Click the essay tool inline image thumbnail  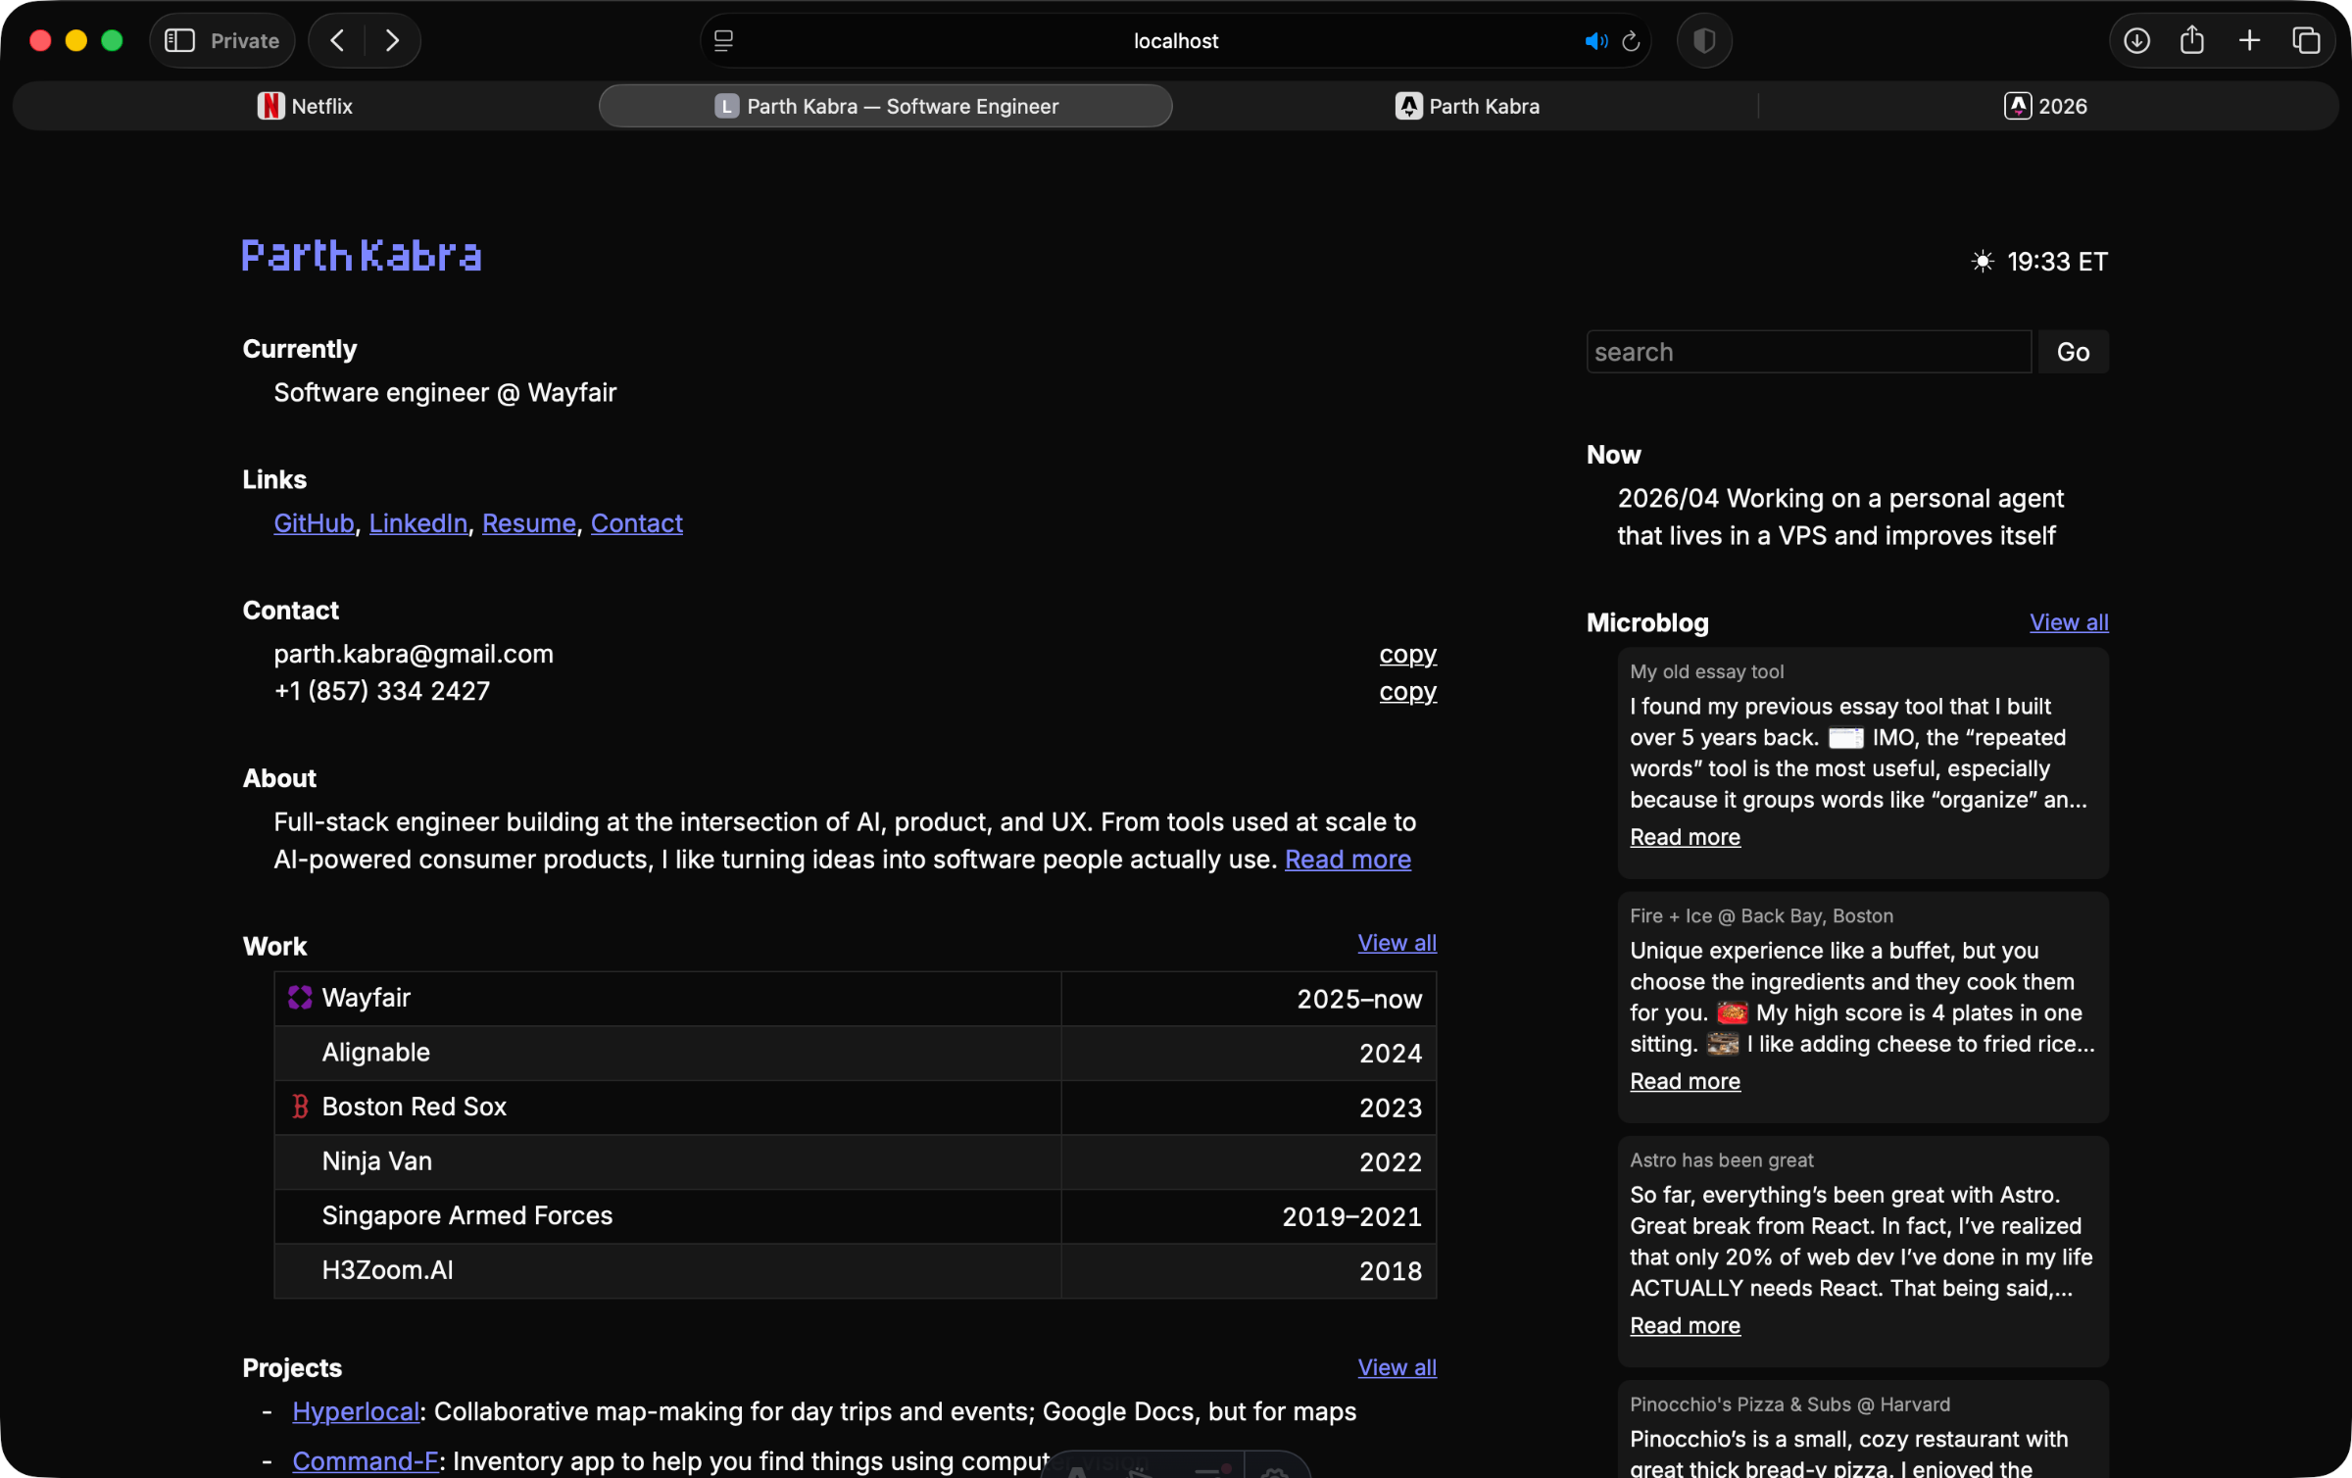[1845, 737]
